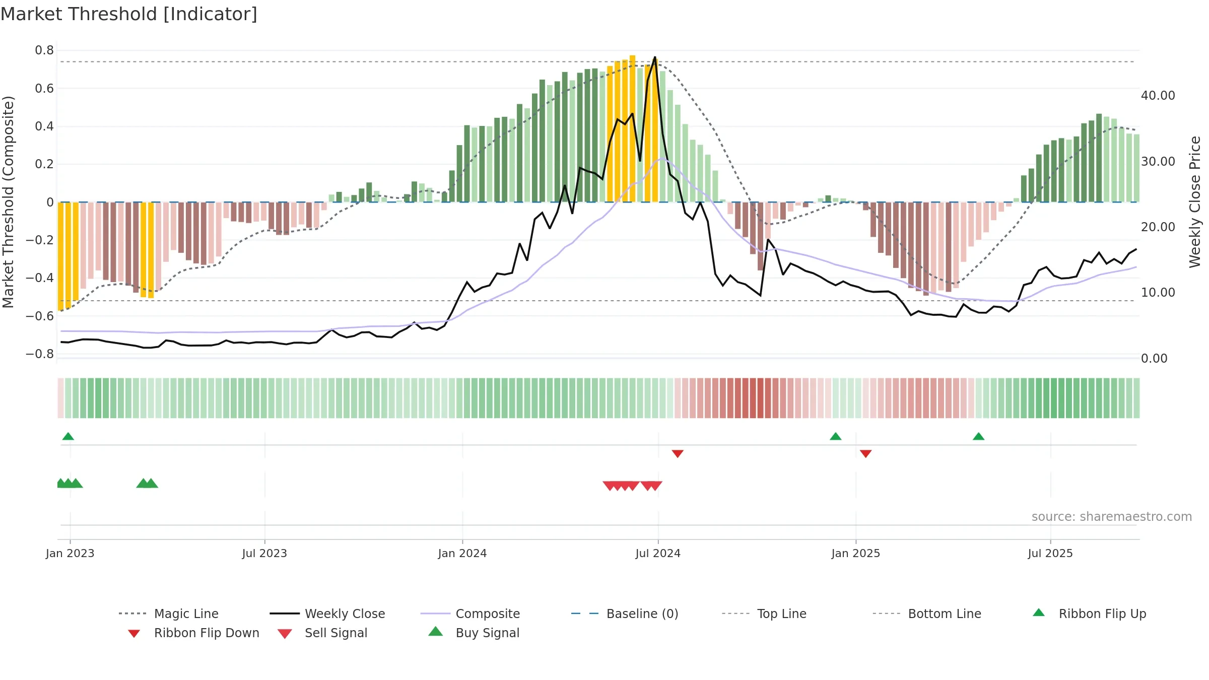Image resolution: width=1209 pixels, height=680 pixels.
Task: Select the ribbon flip up marker between Jan and Jul 2025
Action: pyautogui.click(x=979, y=436)
